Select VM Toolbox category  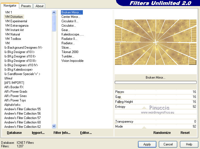tap(13, 39)
